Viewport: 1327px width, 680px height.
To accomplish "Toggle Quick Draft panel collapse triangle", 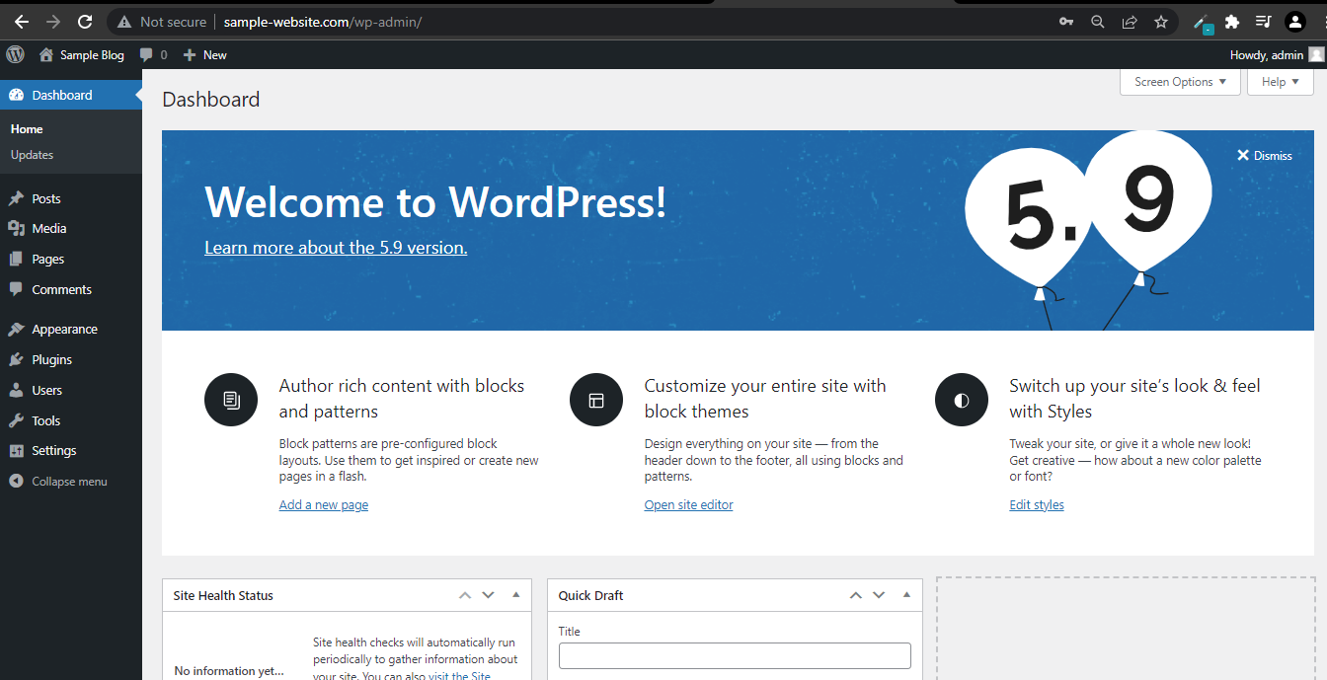I will pyautogui.click(x=906, y=595).
